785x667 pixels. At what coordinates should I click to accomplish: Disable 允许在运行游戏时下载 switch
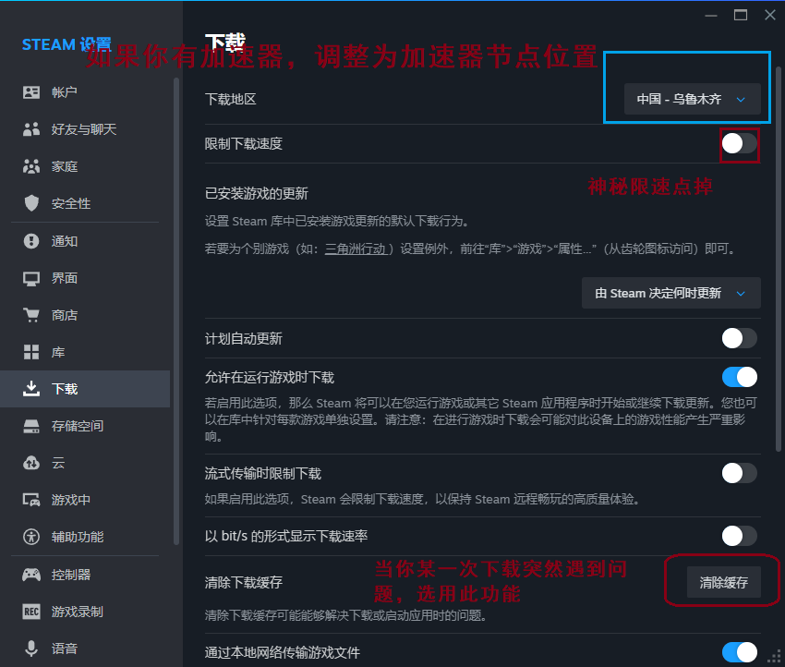coord(740,377)
